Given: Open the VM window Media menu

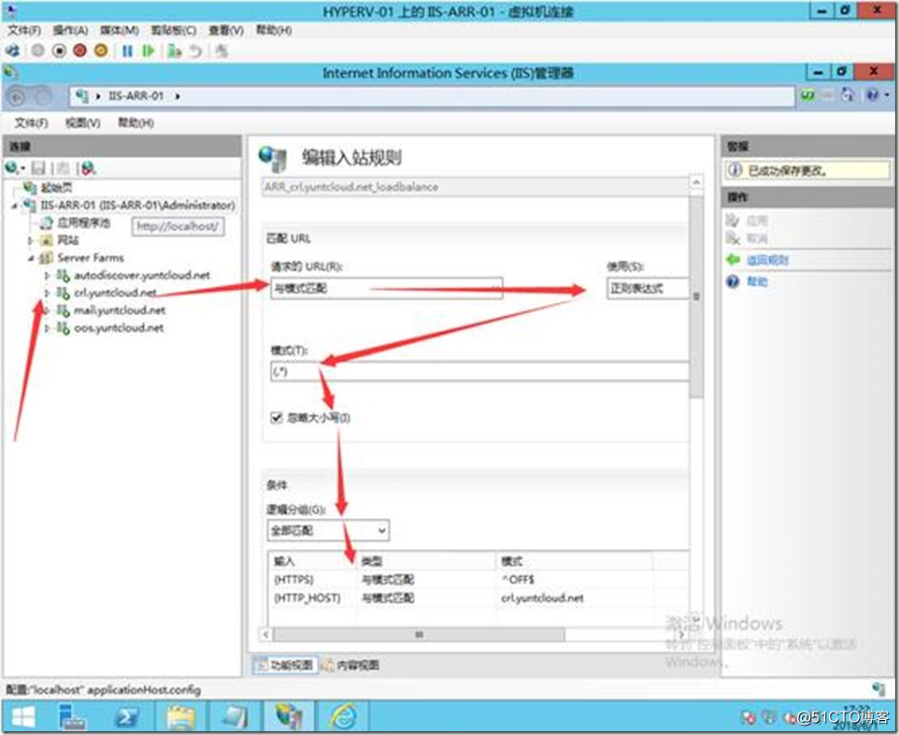Looking at the screenshot, I should click(120, 31).
